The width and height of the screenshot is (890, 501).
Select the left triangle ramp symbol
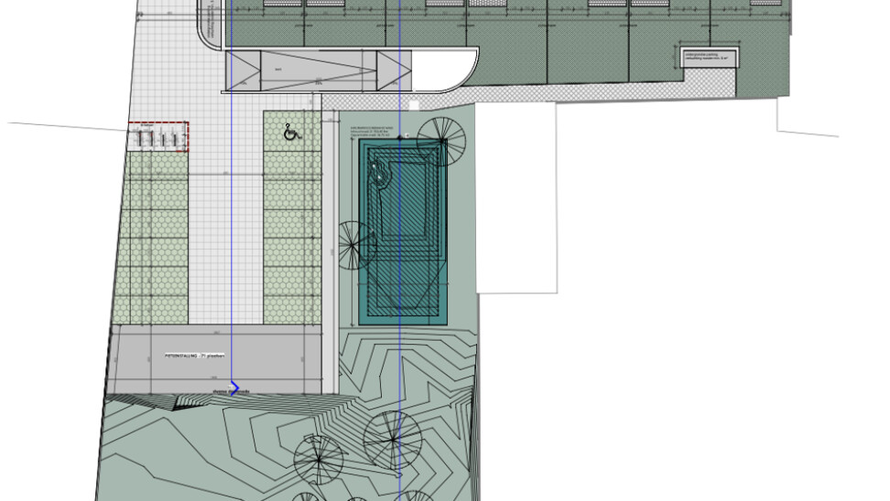point(243,70)
